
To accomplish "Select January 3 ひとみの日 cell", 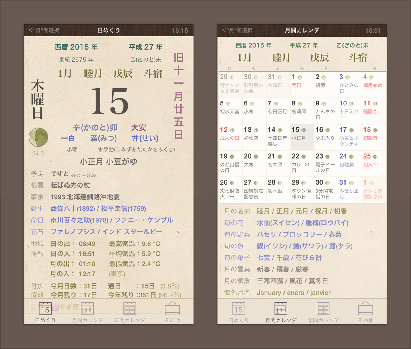I will 350,85.
